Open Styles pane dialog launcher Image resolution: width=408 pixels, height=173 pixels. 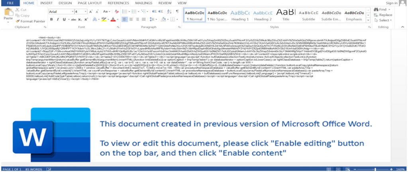369,27
